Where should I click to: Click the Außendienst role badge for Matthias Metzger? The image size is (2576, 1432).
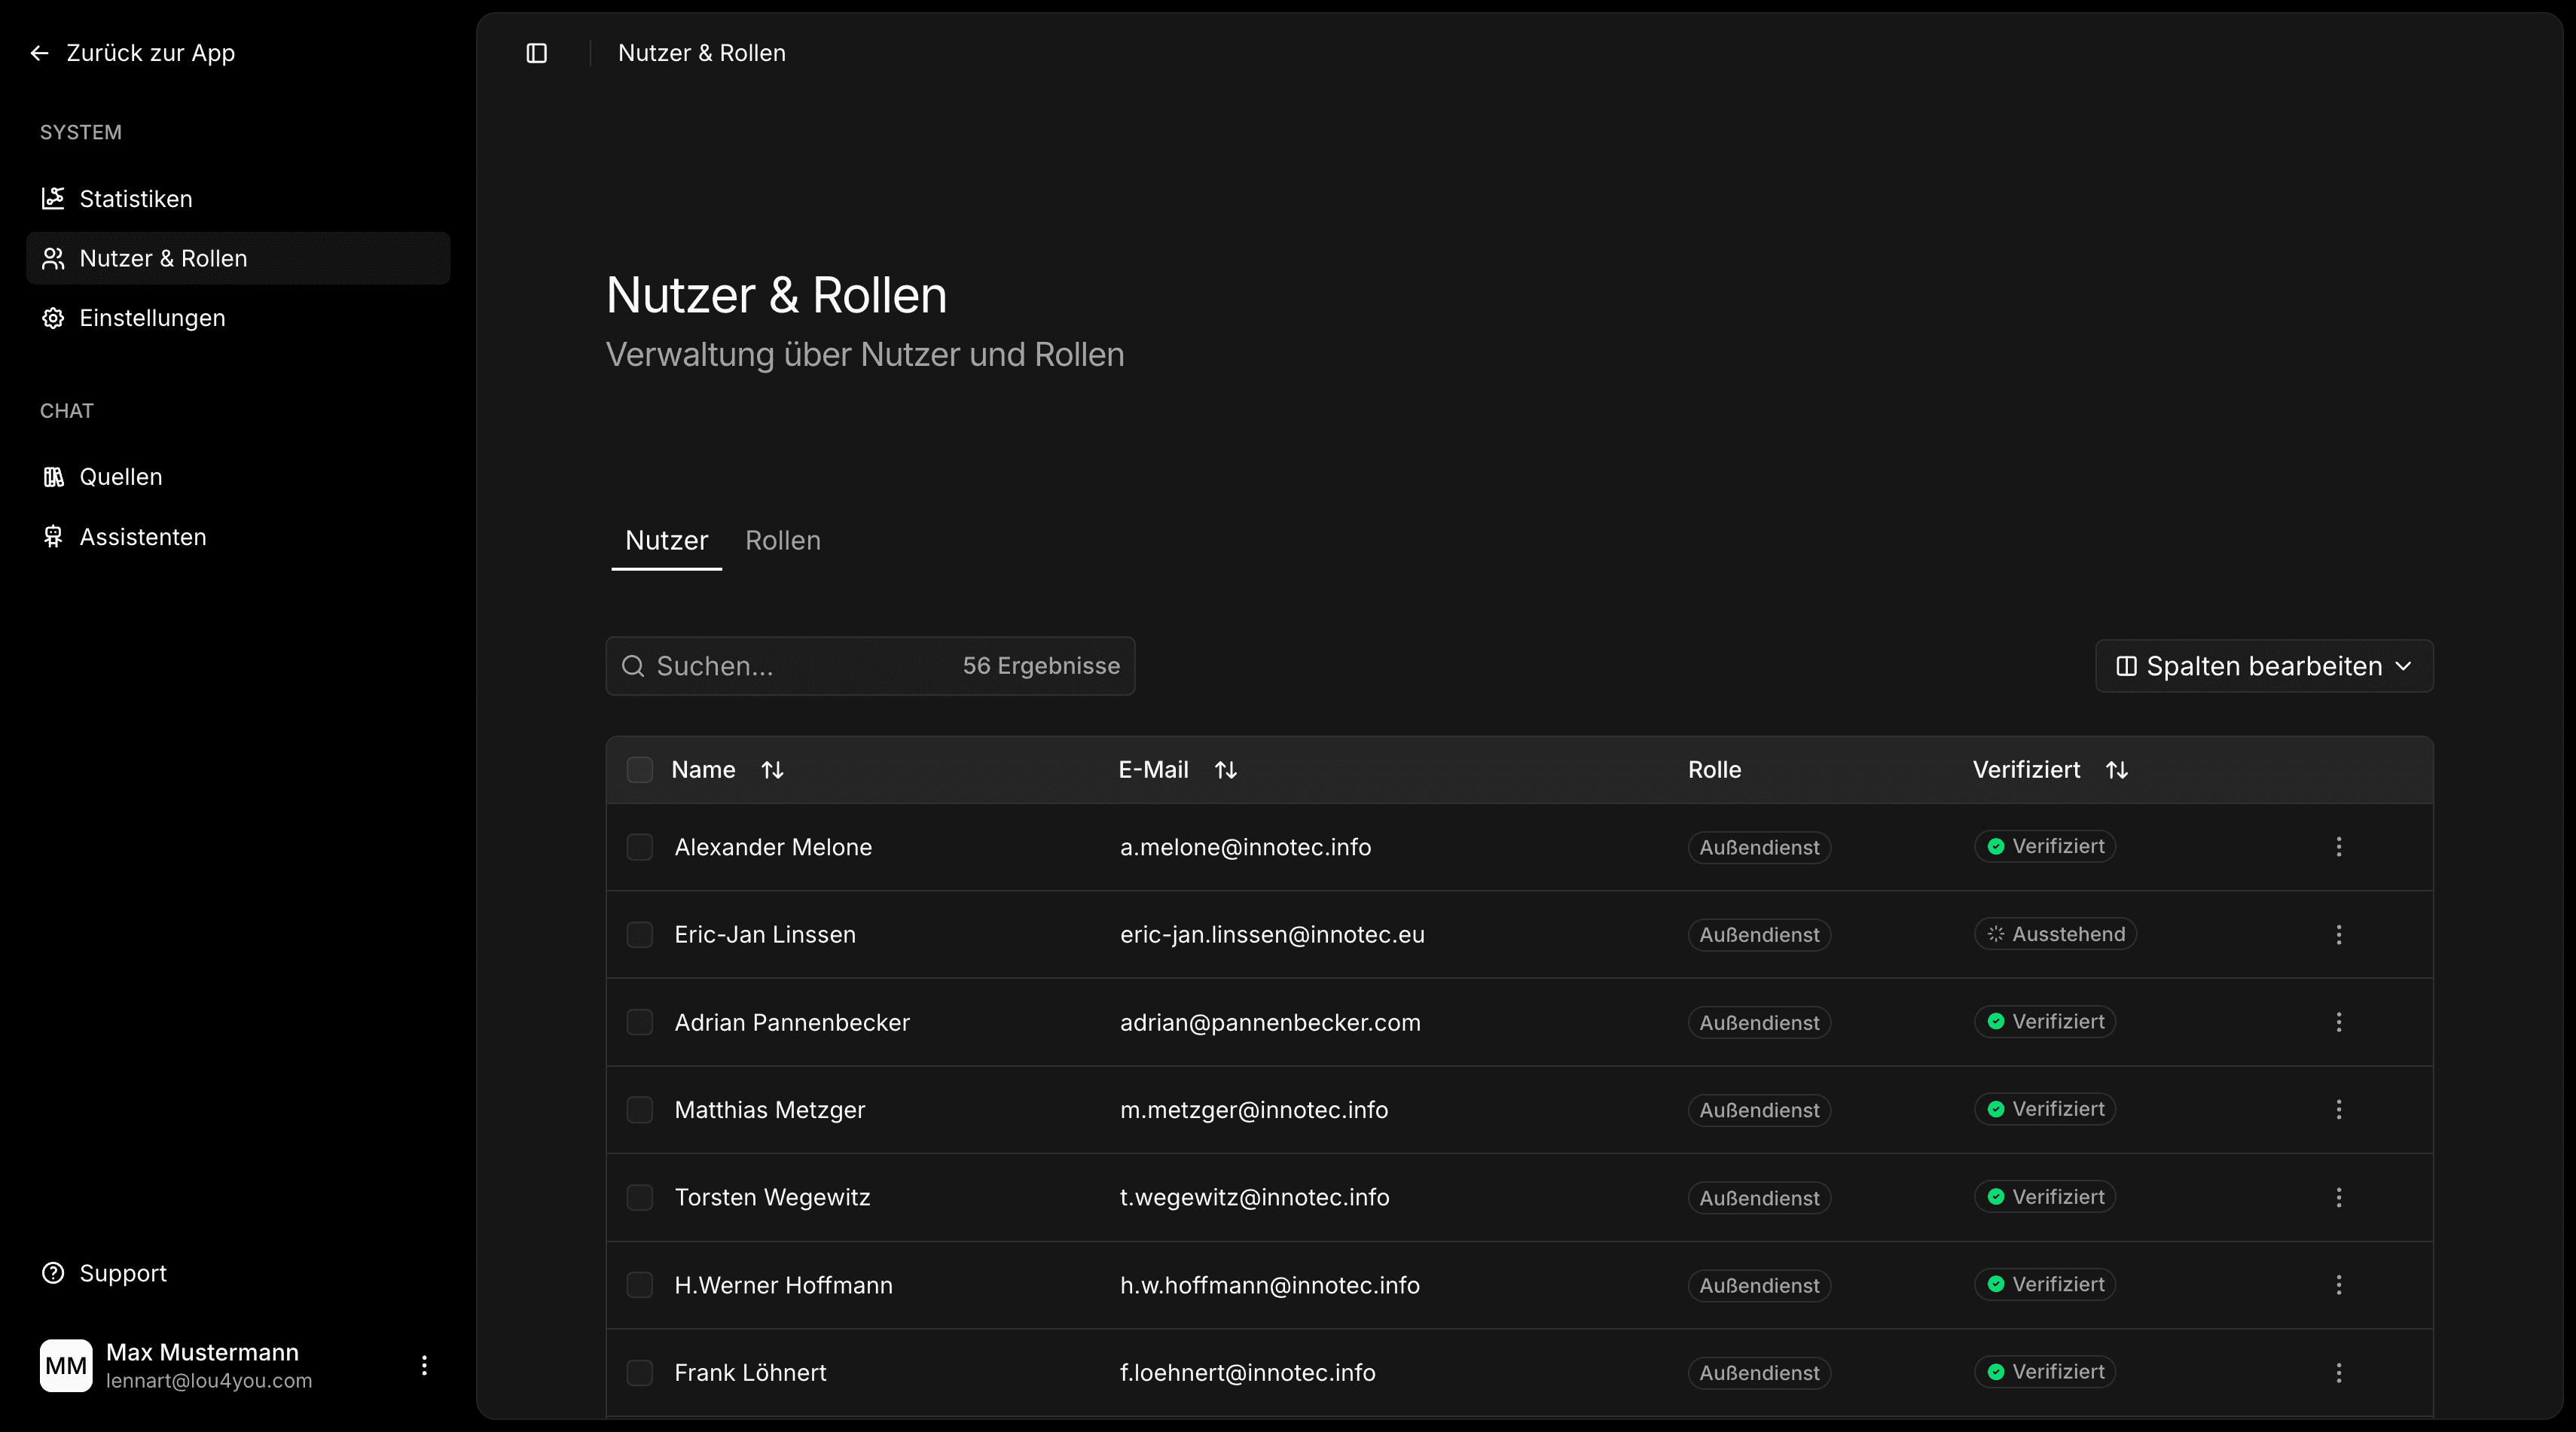coord(1760,1111)
